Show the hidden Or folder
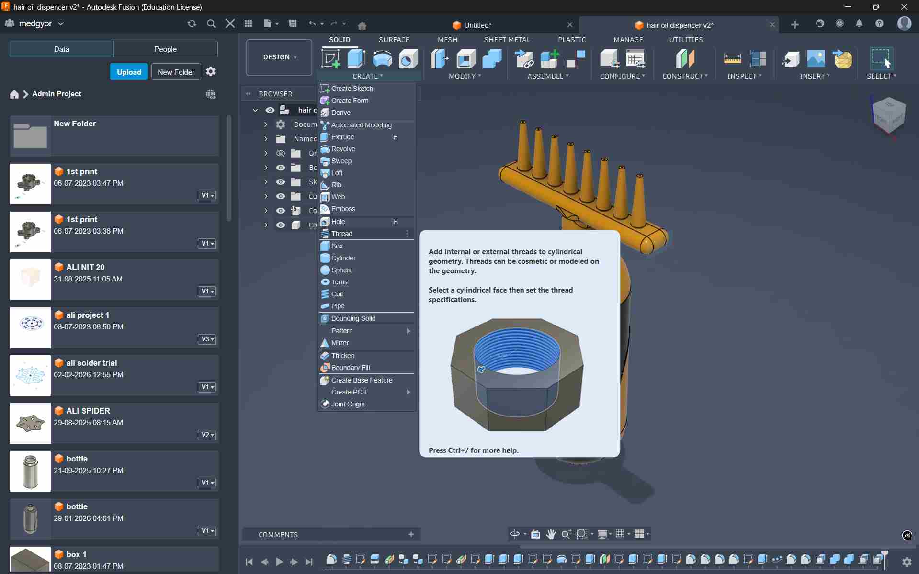Viewport: 919px width, 574px height. click(x=281, y=153)
